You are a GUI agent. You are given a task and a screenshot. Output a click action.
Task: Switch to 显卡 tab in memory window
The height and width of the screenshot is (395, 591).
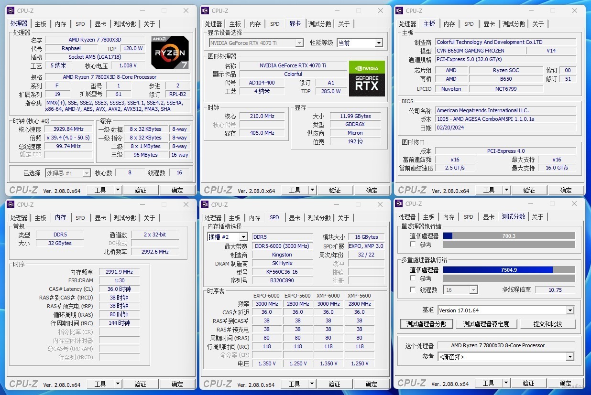[100, 218]
